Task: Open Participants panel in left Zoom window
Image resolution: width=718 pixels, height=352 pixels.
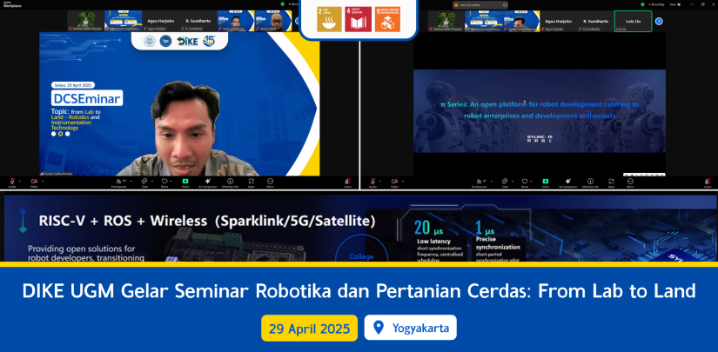Action: [x=119, y=183]
